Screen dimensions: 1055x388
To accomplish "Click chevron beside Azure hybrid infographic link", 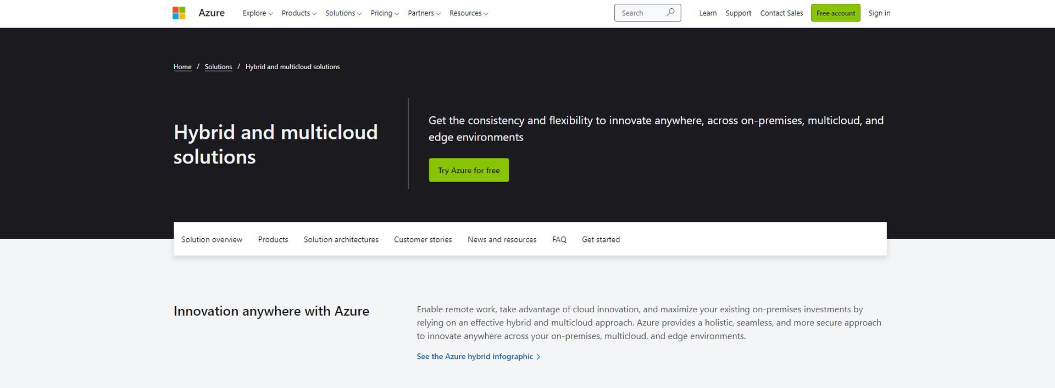I will coord(538,357).
